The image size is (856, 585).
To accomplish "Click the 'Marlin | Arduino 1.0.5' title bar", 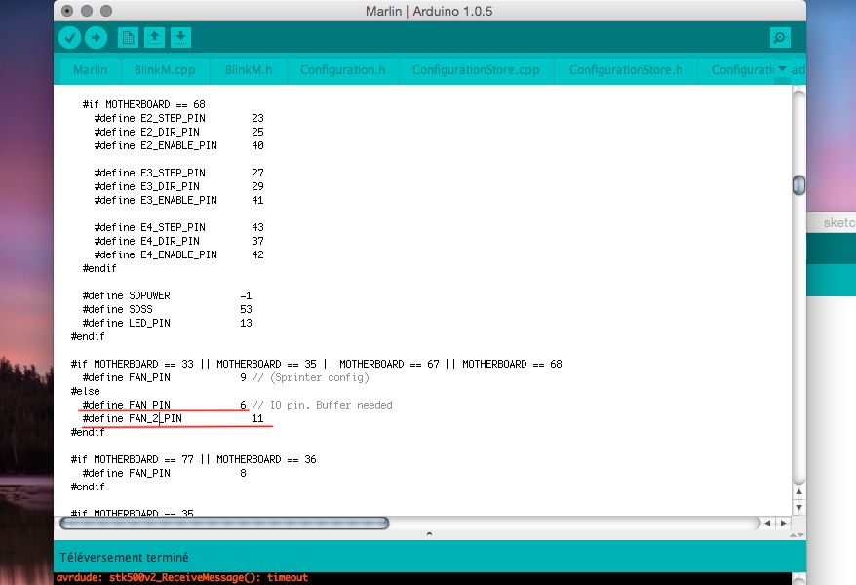I will point(429,11).
